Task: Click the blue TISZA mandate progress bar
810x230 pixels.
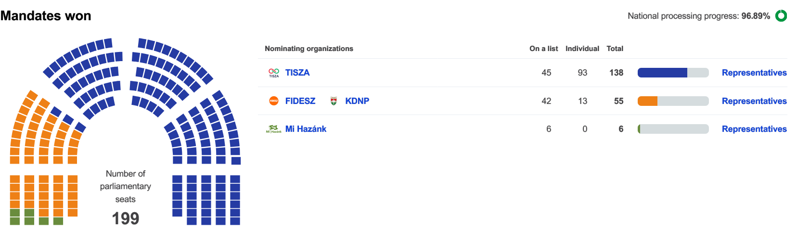Action: point(662,73)
